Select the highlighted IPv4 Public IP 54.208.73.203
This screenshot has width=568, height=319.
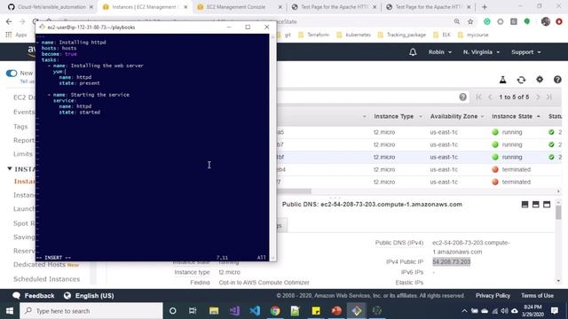[x=452, y=261]
